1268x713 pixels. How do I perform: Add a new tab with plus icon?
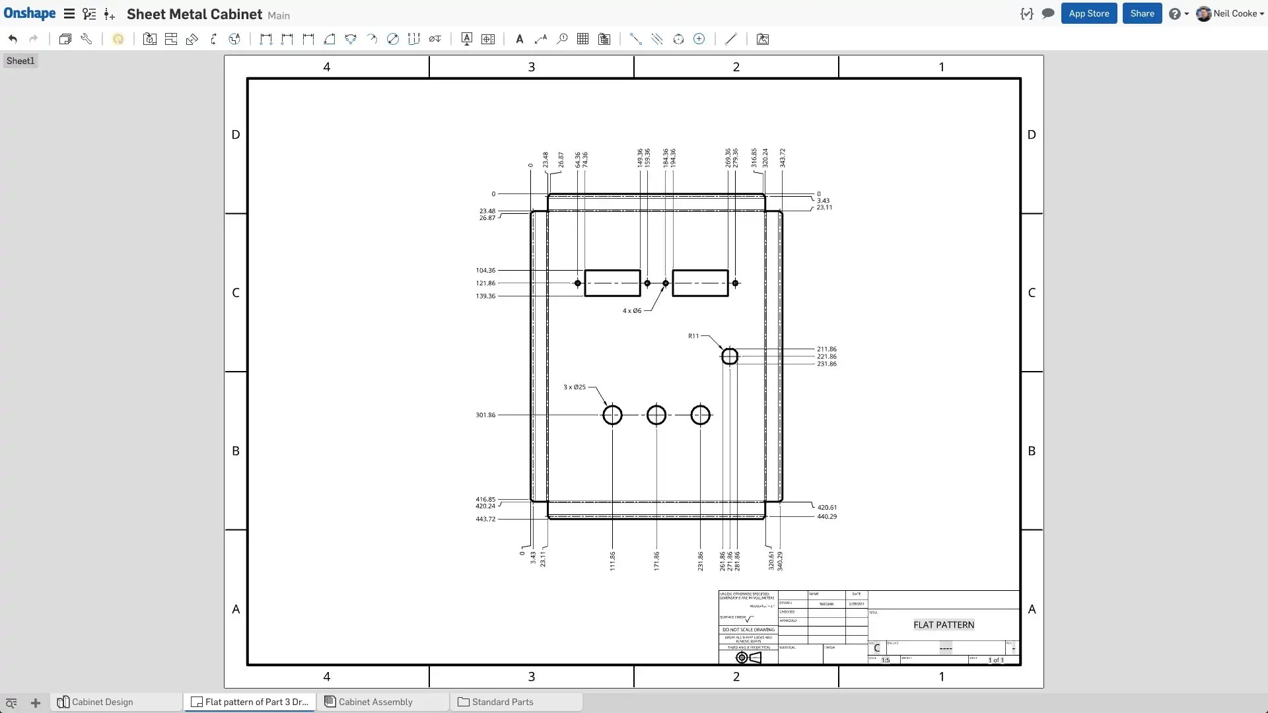pos(36,703)
